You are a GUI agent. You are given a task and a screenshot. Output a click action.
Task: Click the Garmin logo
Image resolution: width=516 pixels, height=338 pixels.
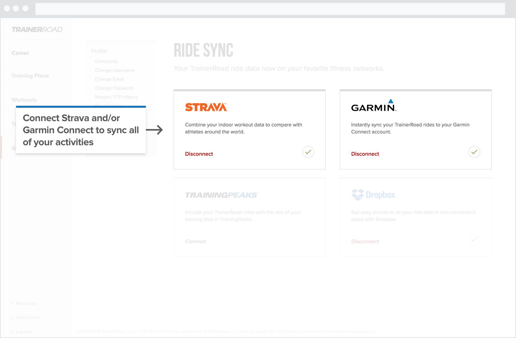point(373,105)
